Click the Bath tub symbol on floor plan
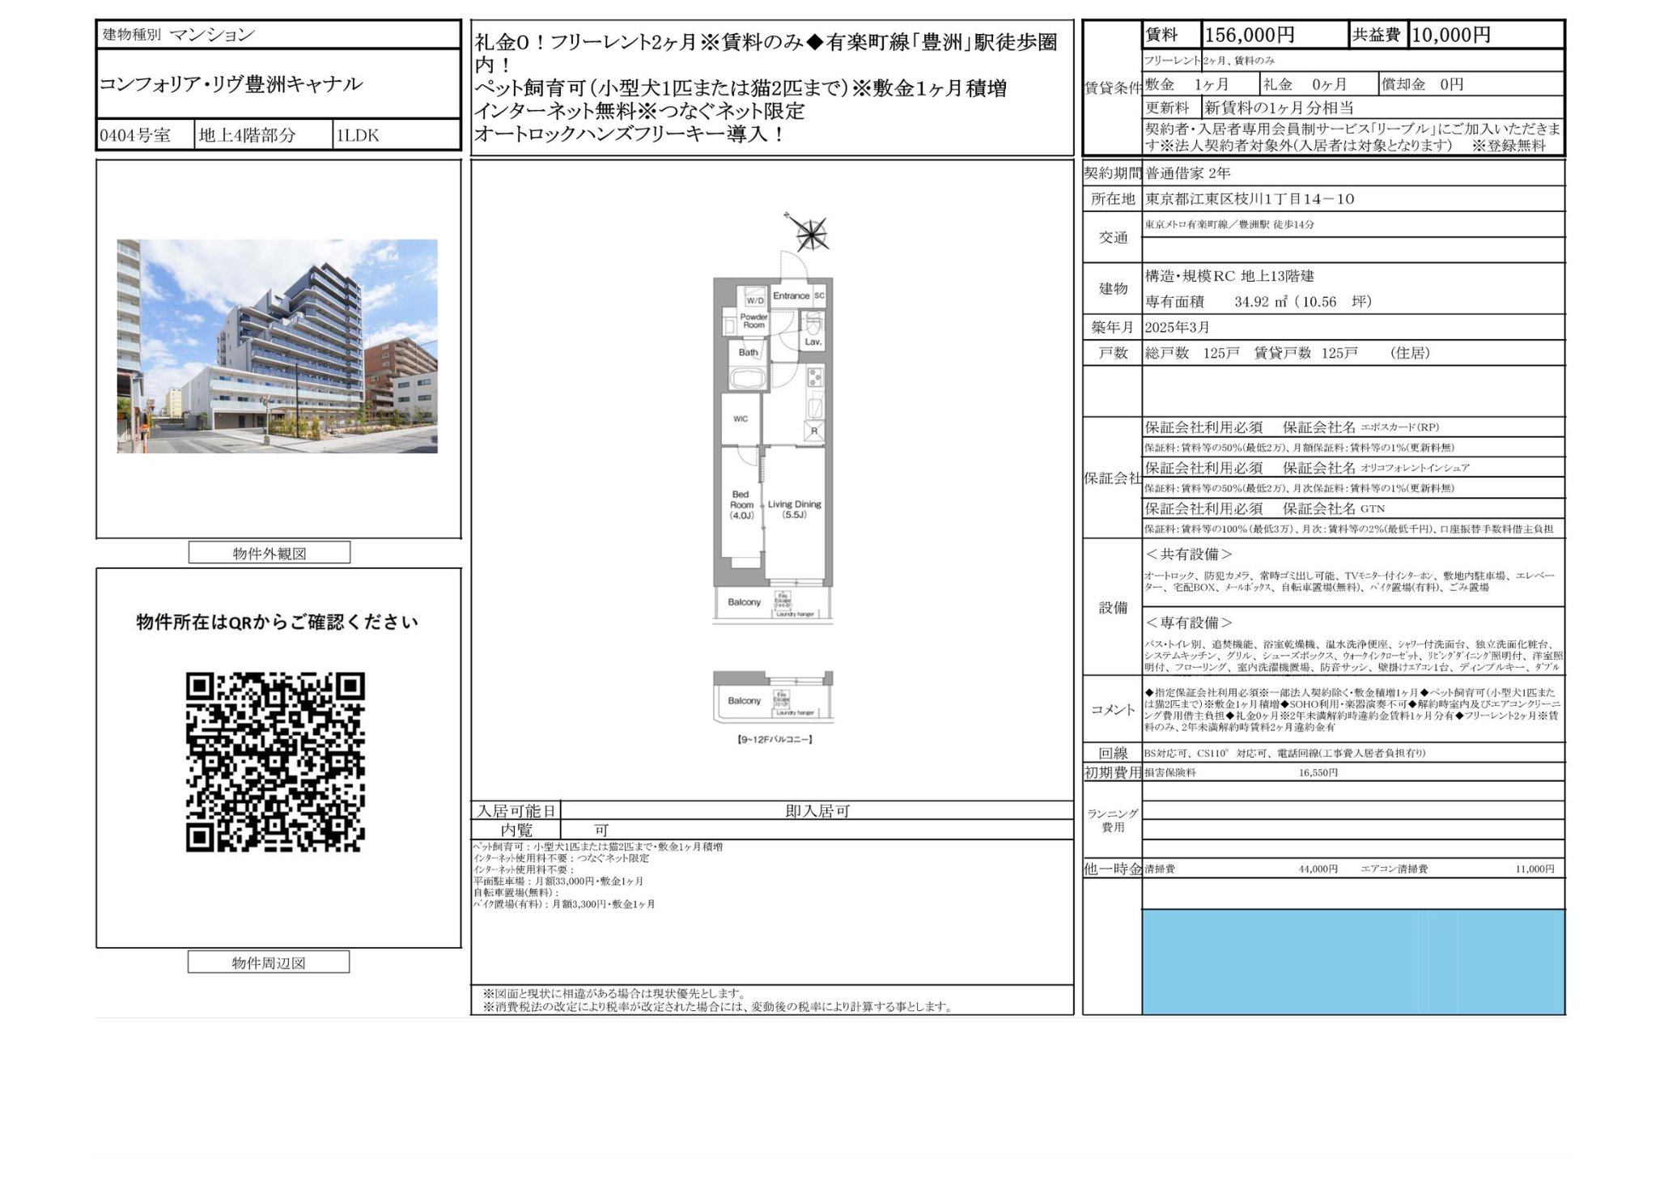Screen dimensions: 1664x1177 coord(746,379)
